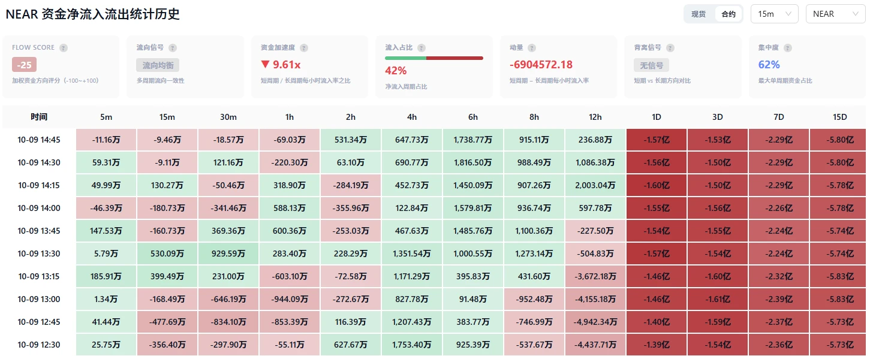870x356 pixels.
Task: Click the -4,942.34万 cell
Action: [595, 322]
